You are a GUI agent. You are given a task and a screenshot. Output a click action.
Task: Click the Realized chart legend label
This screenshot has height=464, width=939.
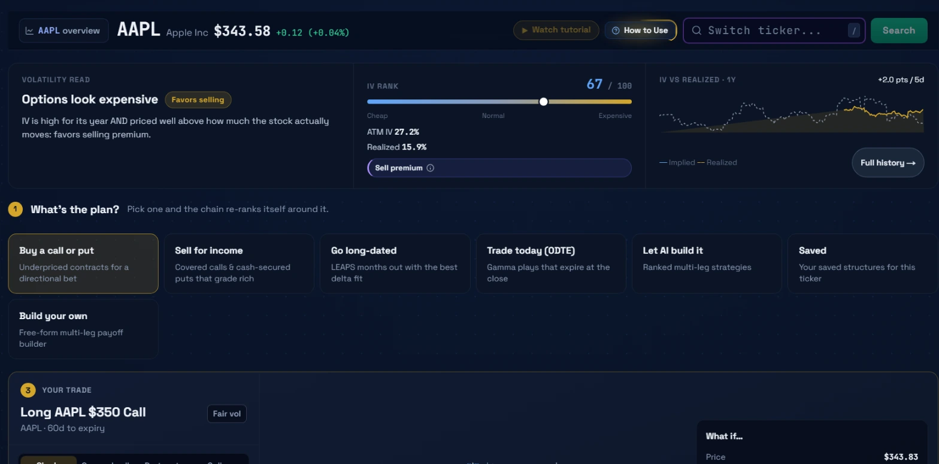pyautogui.click(x=722, y=162)
